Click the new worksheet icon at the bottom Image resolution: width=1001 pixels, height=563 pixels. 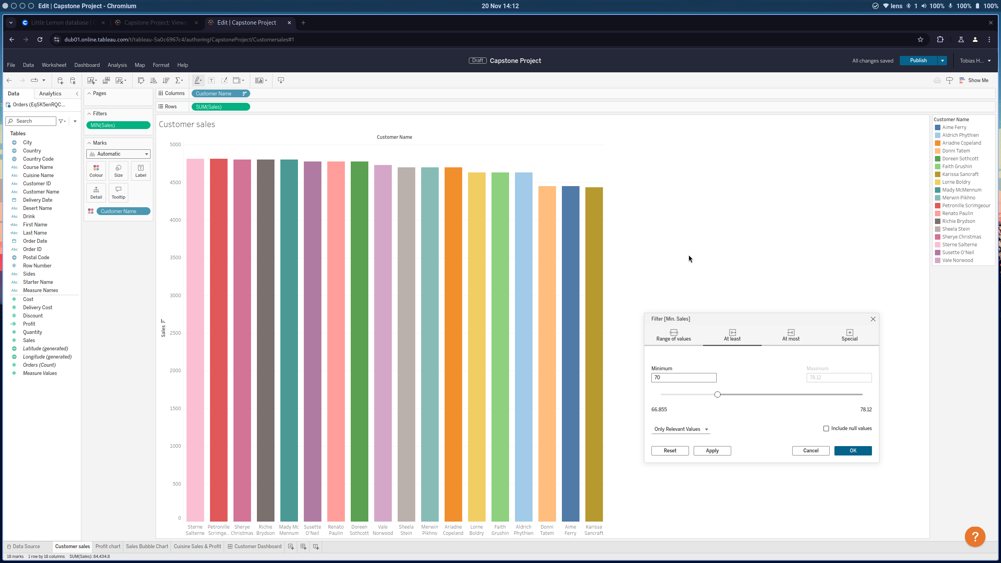point(291,547)
